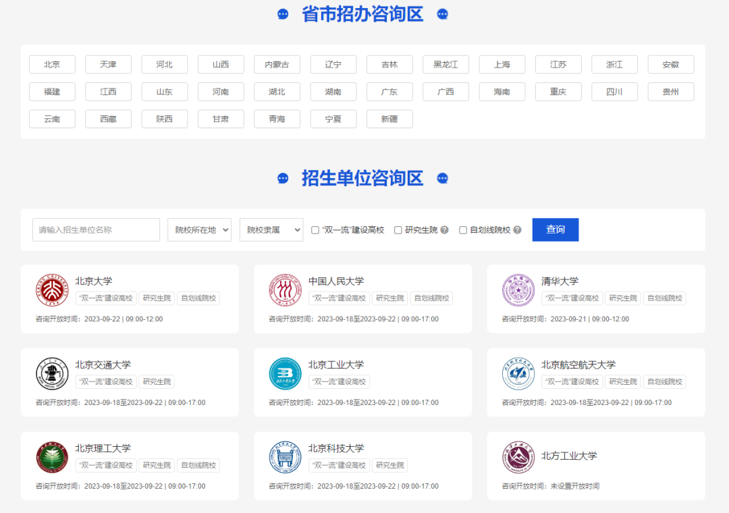The height and width of the screenshot is (513, 729).
Task: Open the 院校所在地 dropdown
Action: click(x=199, y=230)
